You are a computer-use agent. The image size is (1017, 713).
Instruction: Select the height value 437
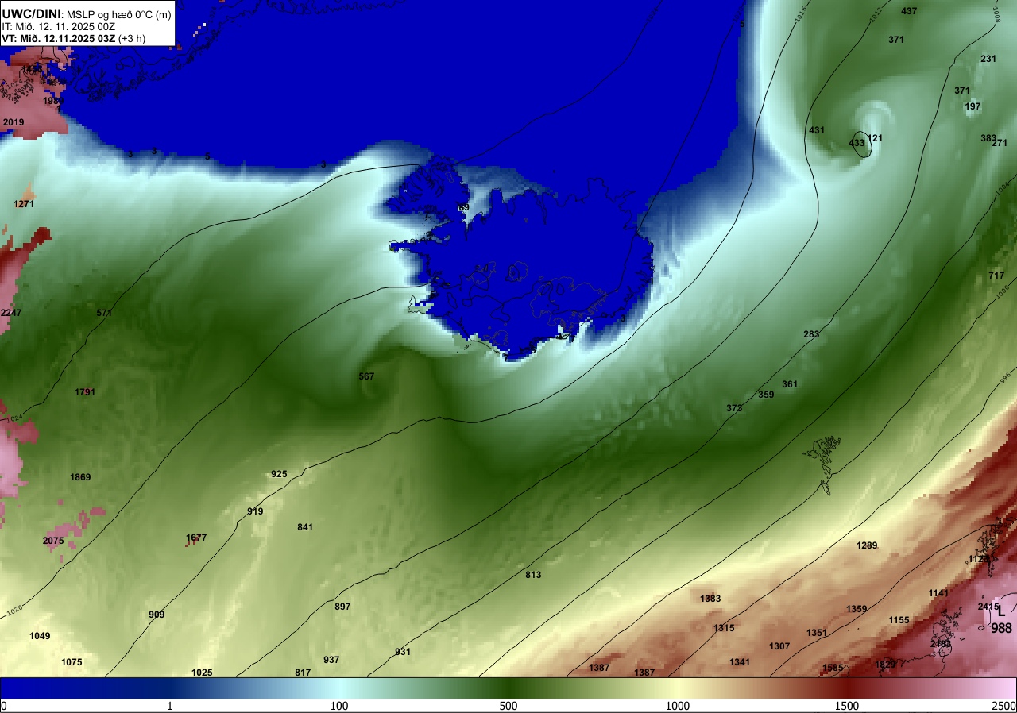point(909,11)
